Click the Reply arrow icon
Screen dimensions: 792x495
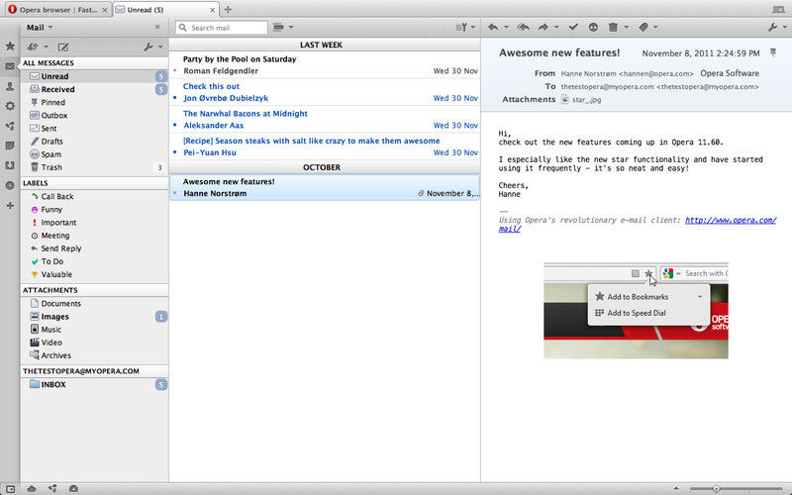(493, 28)
